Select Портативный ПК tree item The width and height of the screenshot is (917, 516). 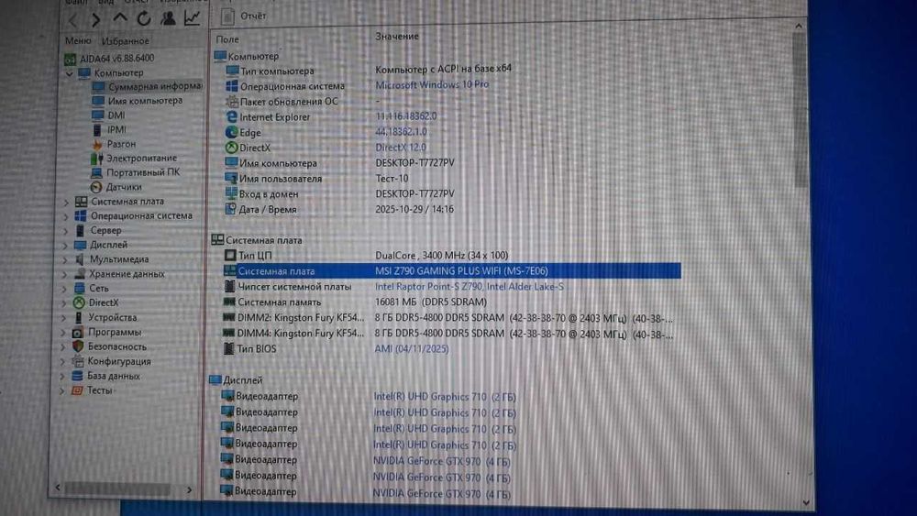(135, 172)
